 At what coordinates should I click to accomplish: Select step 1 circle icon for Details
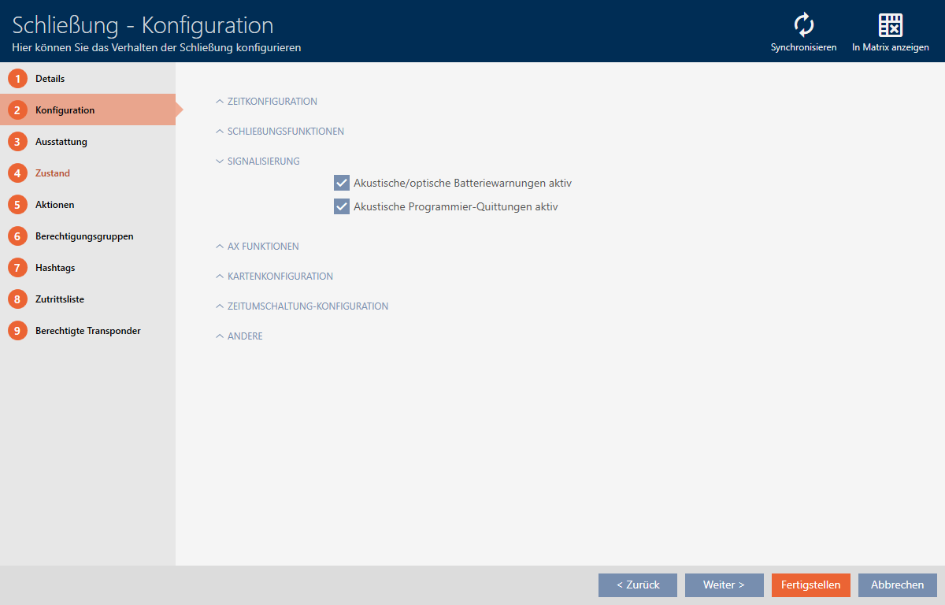point(17,79)
